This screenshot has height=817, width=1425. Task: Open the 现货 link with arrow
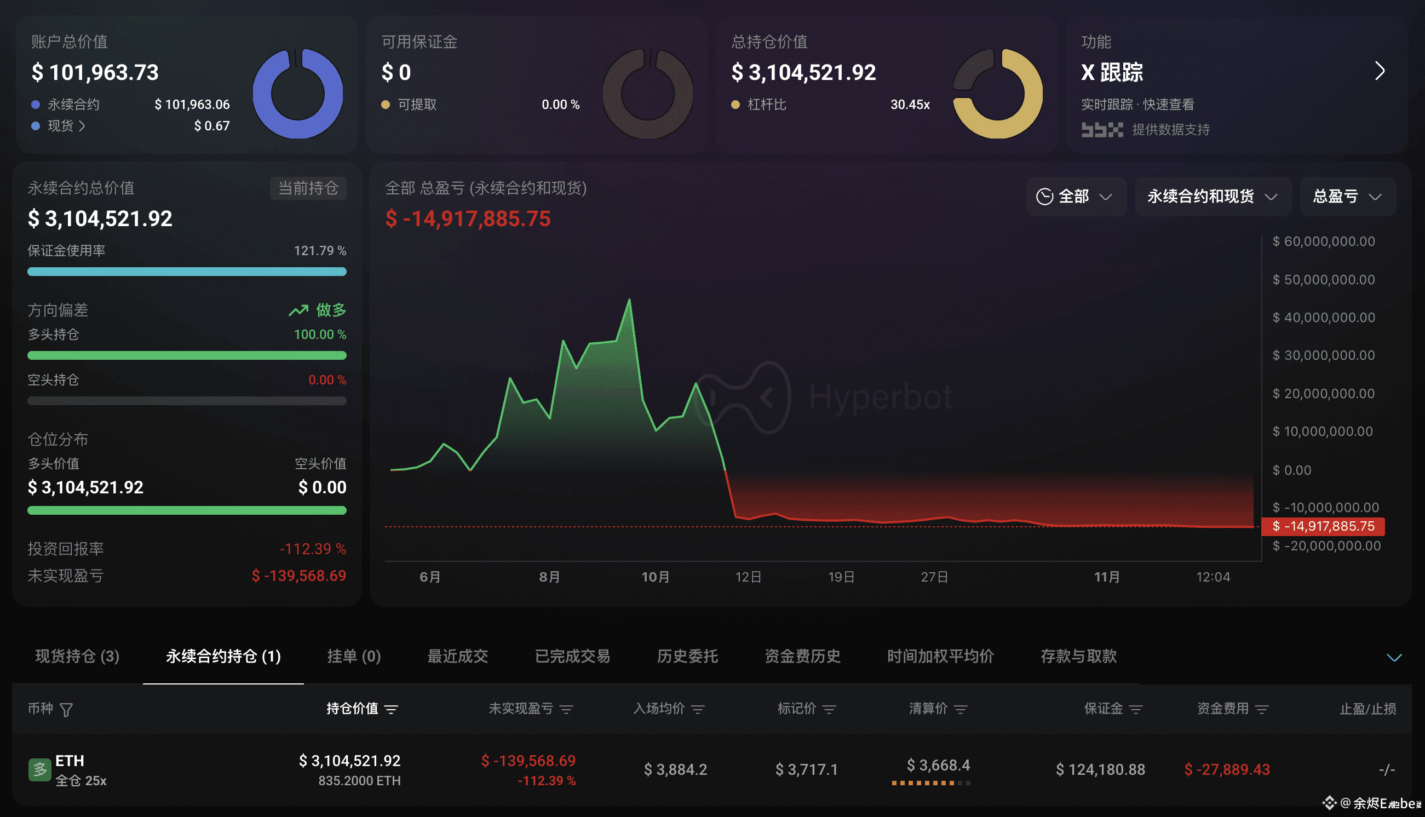[66, 126]
